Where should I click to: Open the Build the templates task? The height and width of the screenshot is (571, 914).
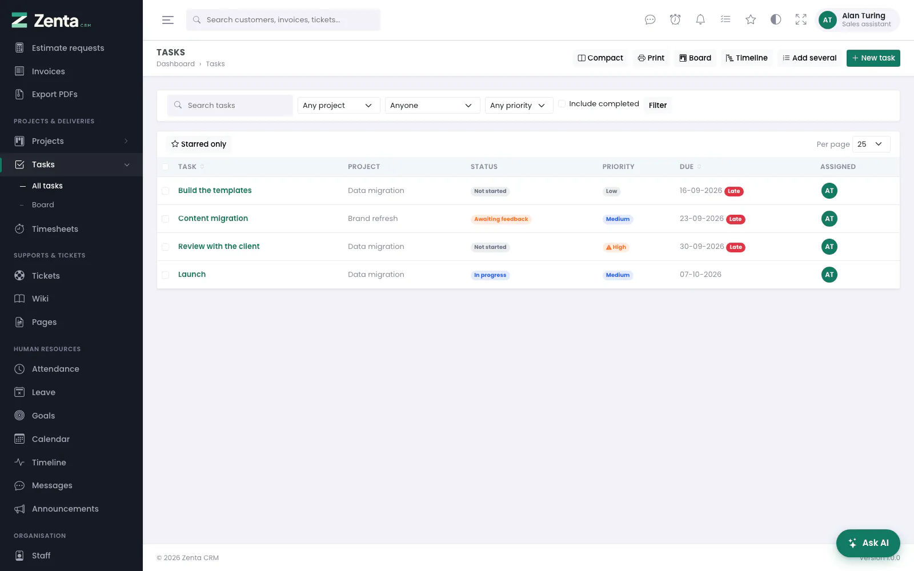pyautogui.click(x=215, y=191)
